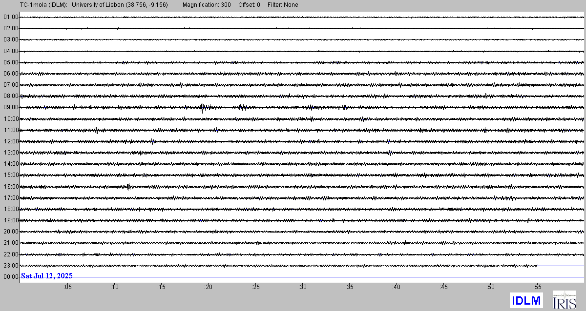586x311 pixels.
Task: Click the :20 minute axis label
Action: [x=208, y=287]
